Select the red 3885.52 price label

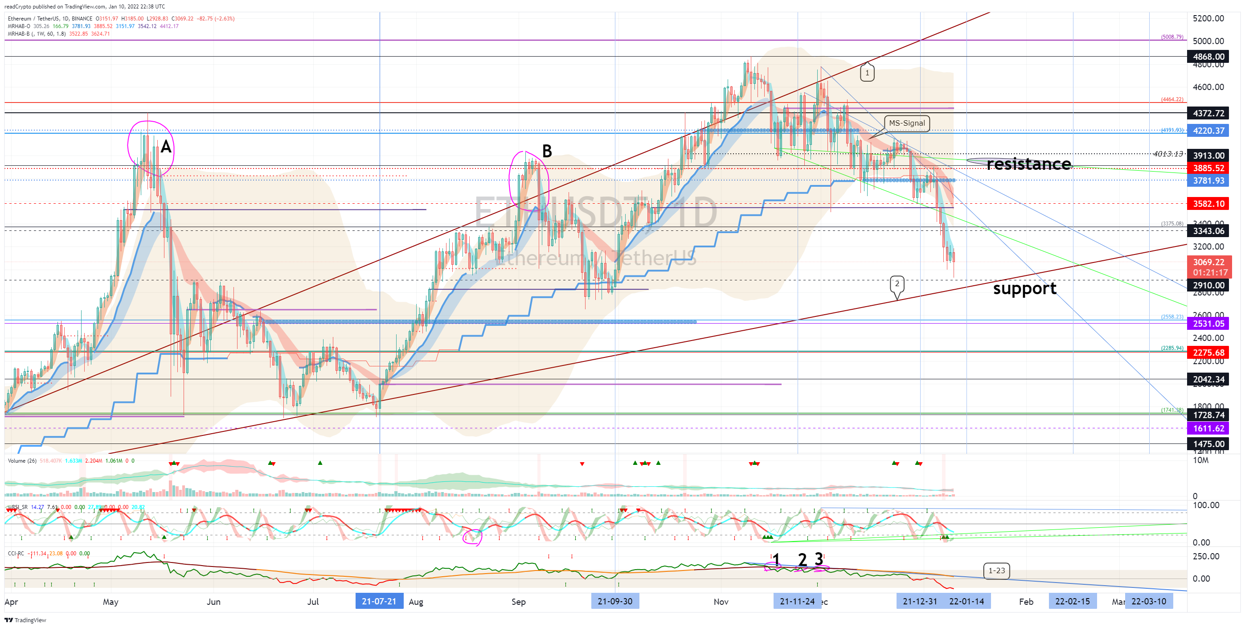tap(1208, 168)
